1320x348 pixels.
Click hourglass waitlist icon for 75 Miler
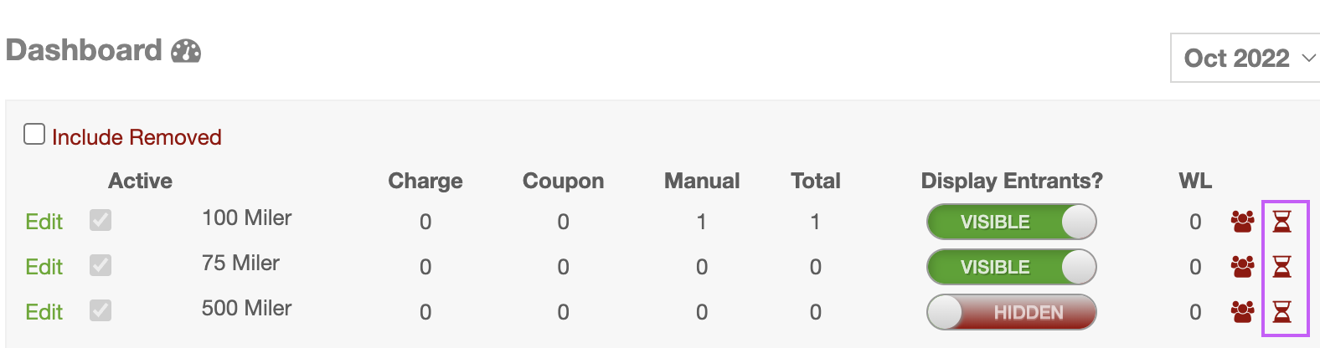click(x=1282, y=267)
